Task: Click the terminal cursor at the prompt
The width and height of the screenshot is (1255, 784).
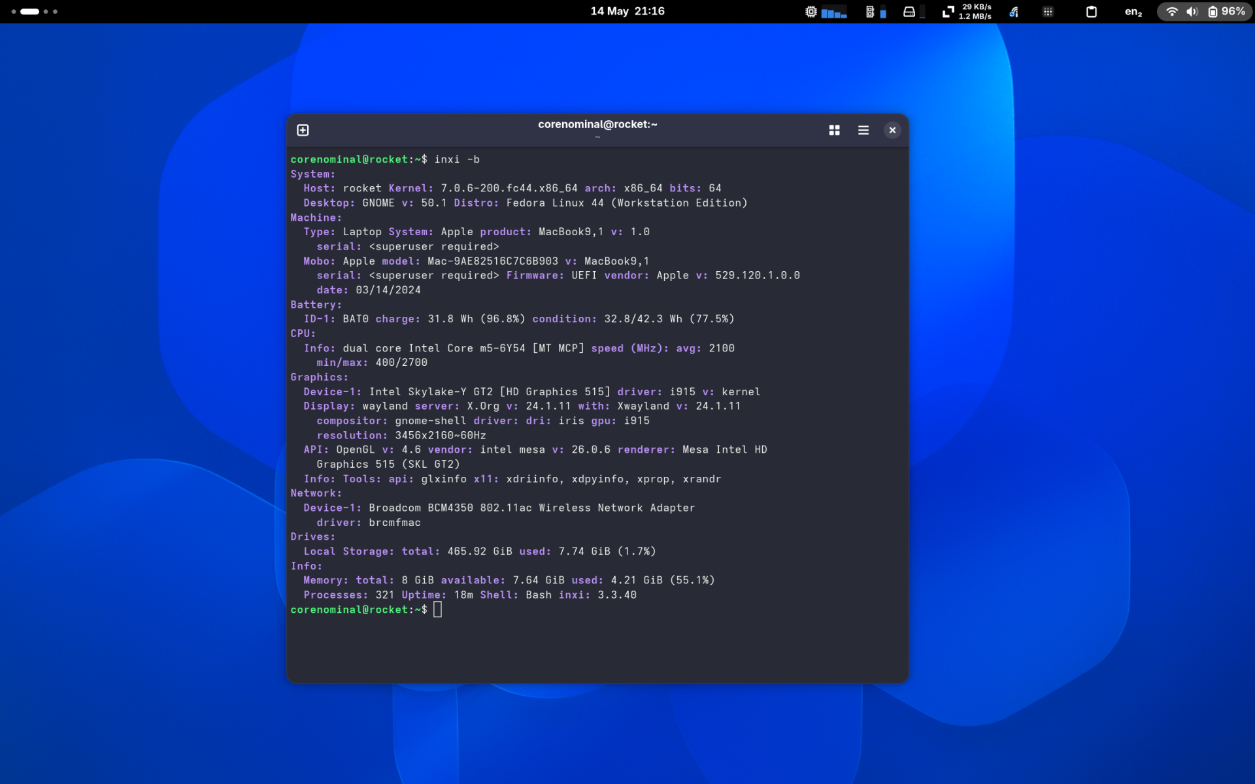Action: pos(437,610)
